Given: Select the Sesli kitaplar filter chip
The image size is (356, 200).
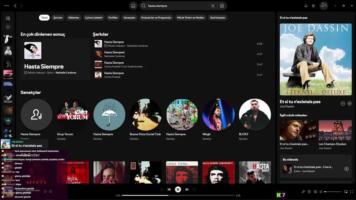Looking at the screenshot, I should click(217, 17).
